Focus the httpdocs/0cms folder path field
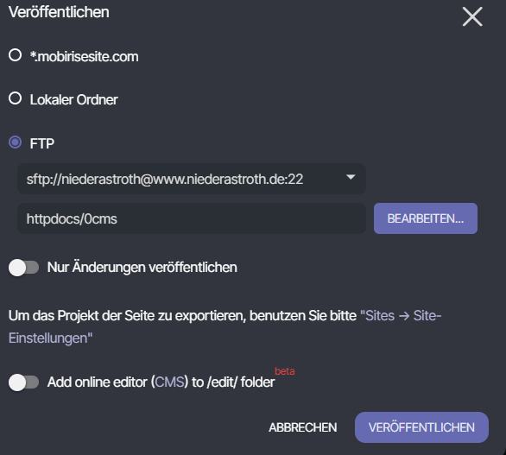 [192, 218]
